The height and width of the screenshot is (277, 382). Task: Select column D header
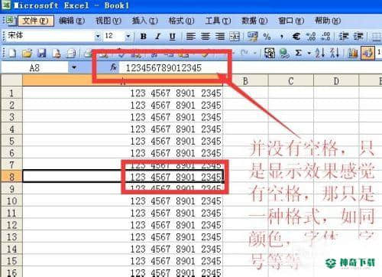336,81
